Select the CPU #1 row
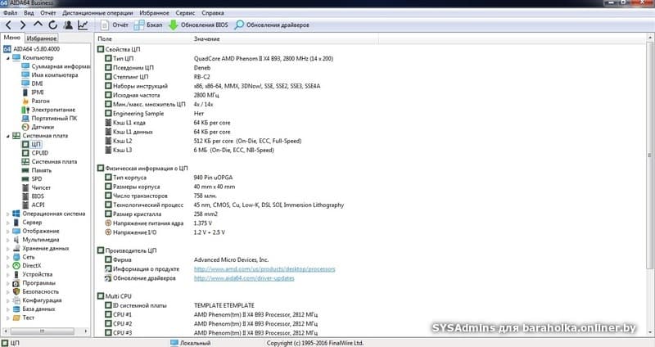 [x=211, y=315]
